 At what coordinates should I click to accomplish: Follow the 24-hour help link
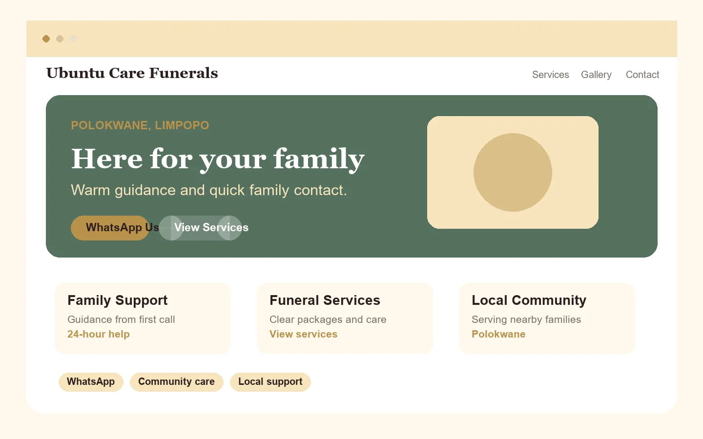point(99,334)
